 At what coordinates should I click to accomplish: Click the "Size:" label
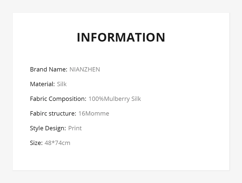(36, 143)
